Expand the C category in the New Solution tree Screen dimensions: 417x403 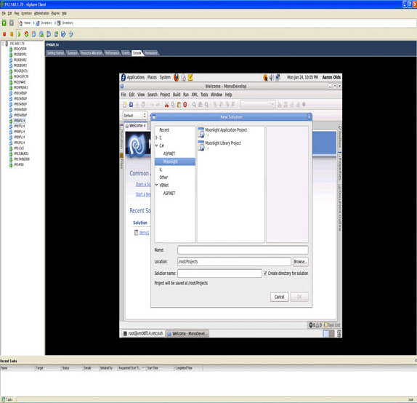point(157,137)
